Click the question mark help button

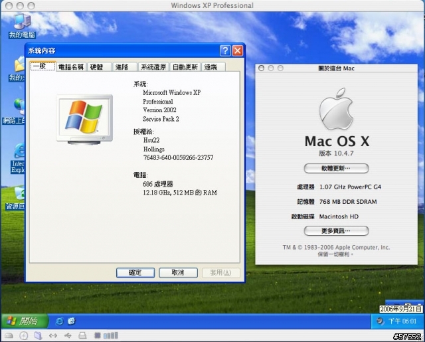225,50
